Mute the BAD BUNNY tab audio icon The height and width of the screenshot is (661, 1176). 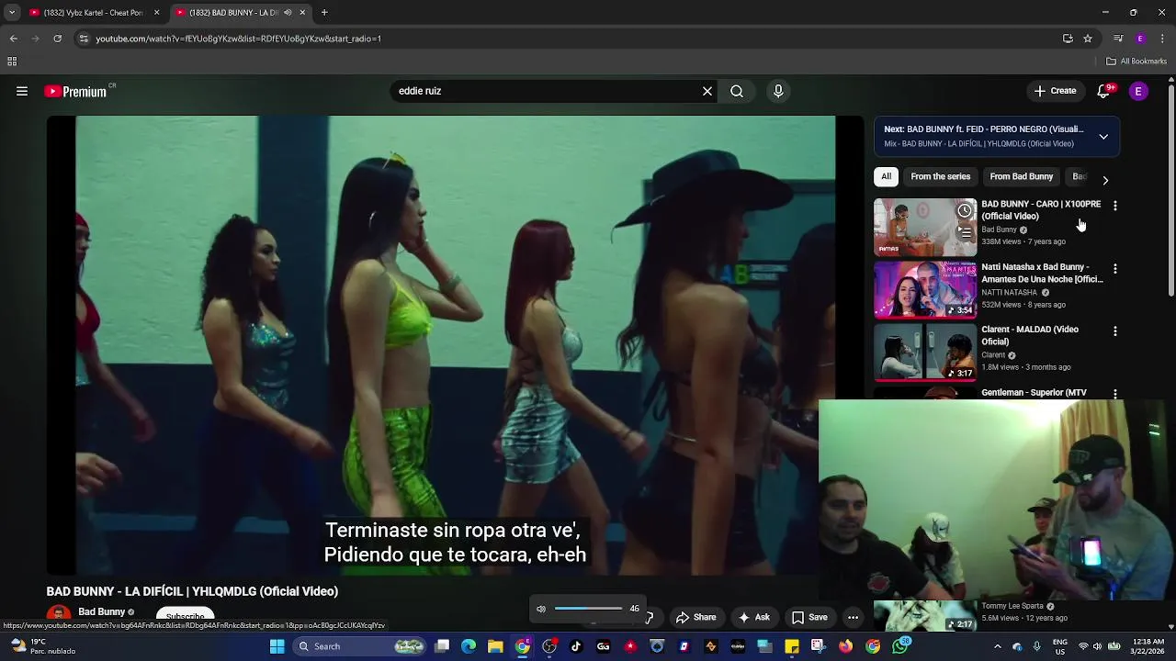click(288, 13)
